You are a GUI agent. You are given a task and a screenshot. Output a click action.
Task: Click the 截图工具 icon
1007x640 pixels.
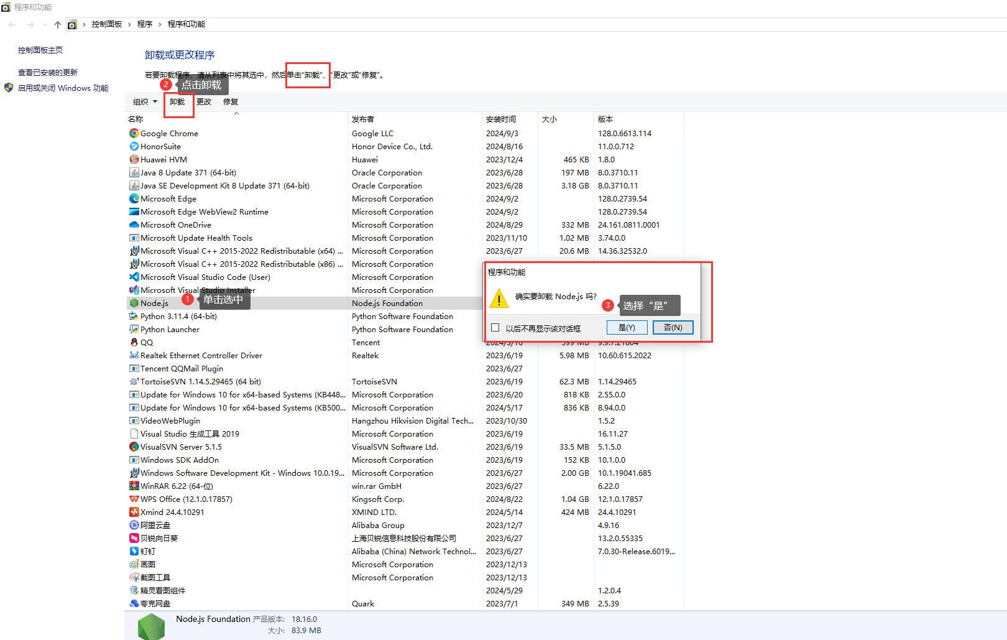[x=134, y=577]
